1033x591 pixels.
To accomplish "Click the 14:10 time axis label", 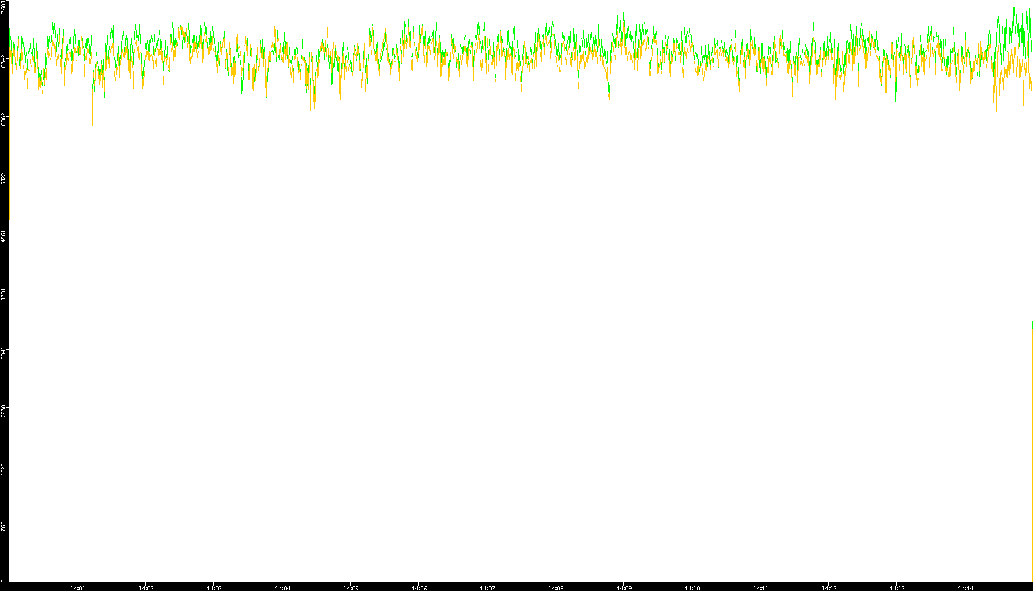I will (692, 588).
